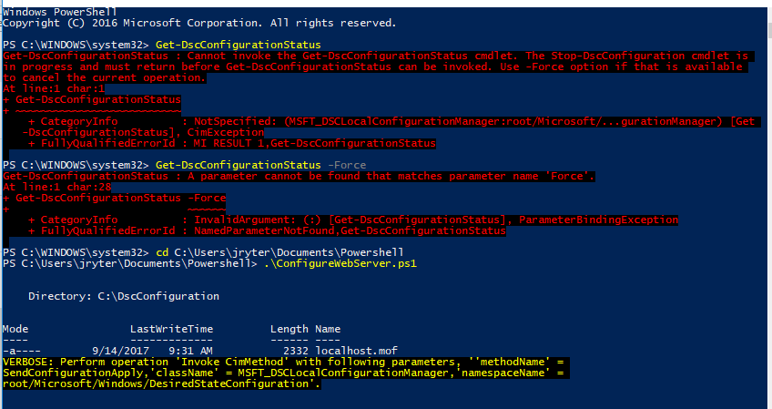Click the Name column header
Viewport: 772px width, 409px height.
tap(328, 328)
